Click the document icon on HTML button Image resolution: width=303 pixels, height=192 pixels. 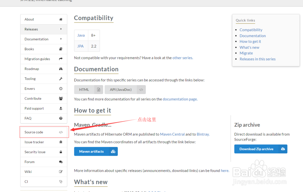(98, 89)
